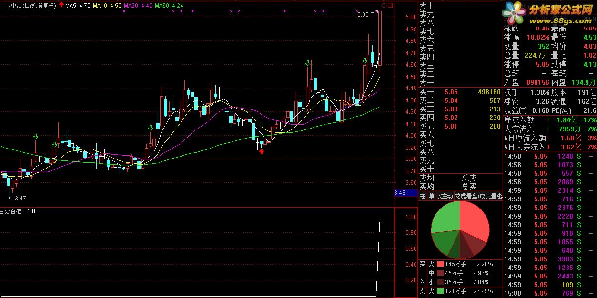This screenshot has width=597, height=298.
Task: Click the large light-green slice of the pie chart
Action: [x=446, y=217]
